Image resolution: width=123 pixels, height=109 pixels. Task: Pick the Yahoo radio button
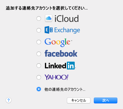[x=39, y=77]
